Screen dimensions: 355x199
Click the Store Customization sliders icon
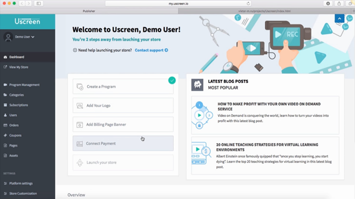pyautogui.click(x=5, y=194)
